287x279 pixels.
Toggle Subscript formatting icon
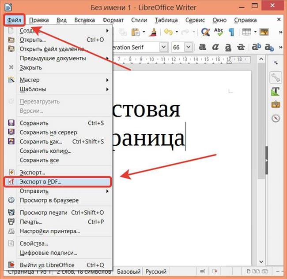[269, 48]
